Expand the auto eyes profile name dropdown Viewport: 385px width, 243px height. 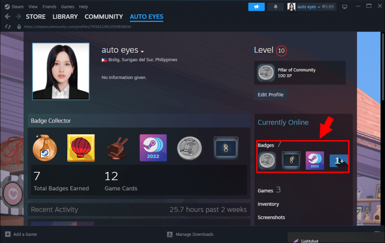[x=142, y=52]
